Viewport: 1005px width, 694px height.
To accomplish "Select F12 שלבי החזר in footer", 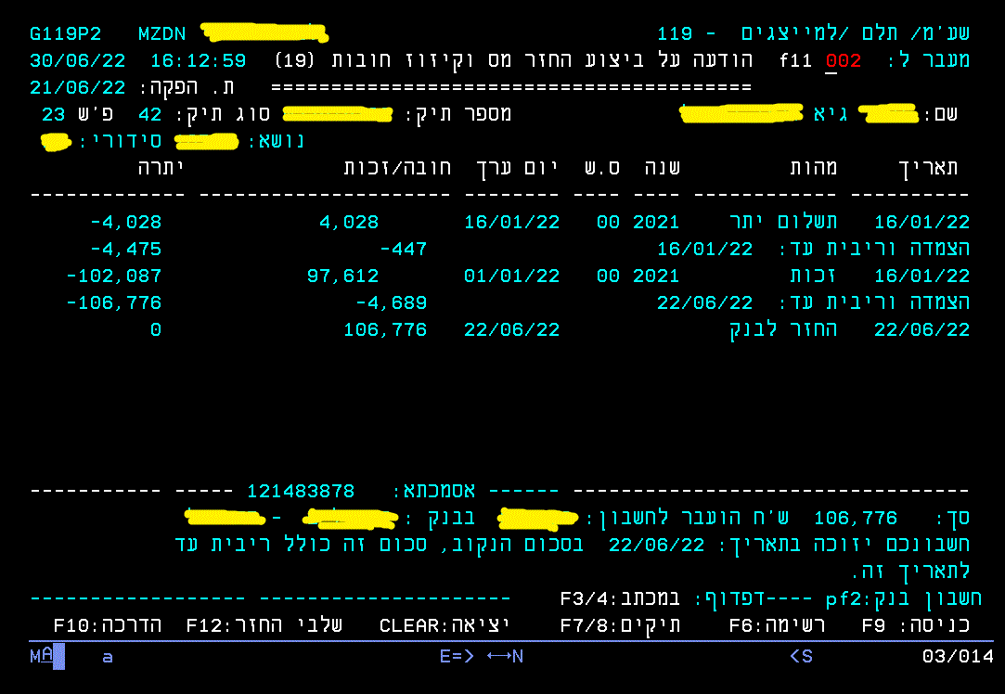I will pyautogui.click(x=264, y=625).
